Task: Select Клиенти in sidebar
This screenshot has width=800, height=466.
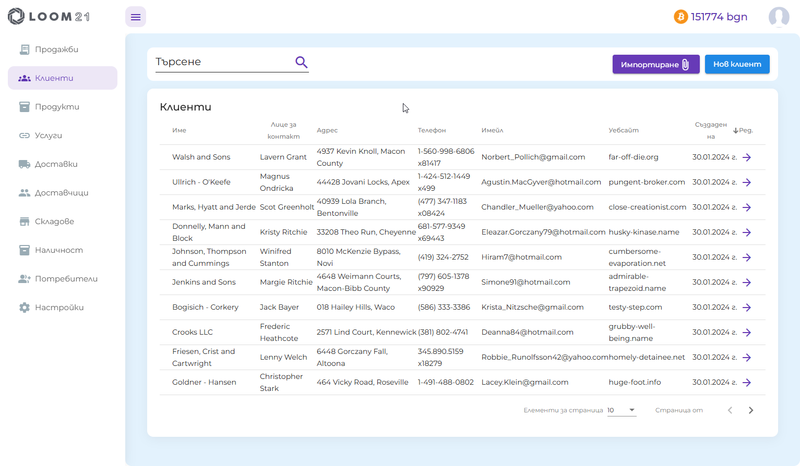Action: (63, 78)
